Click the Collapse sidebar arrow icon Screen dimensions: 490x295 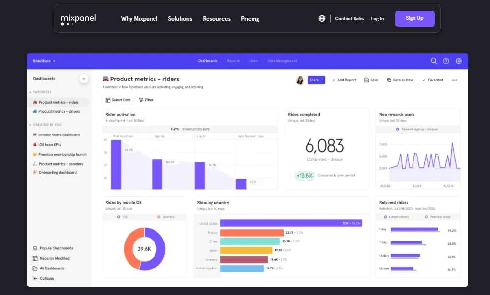(x=35, y=278)
